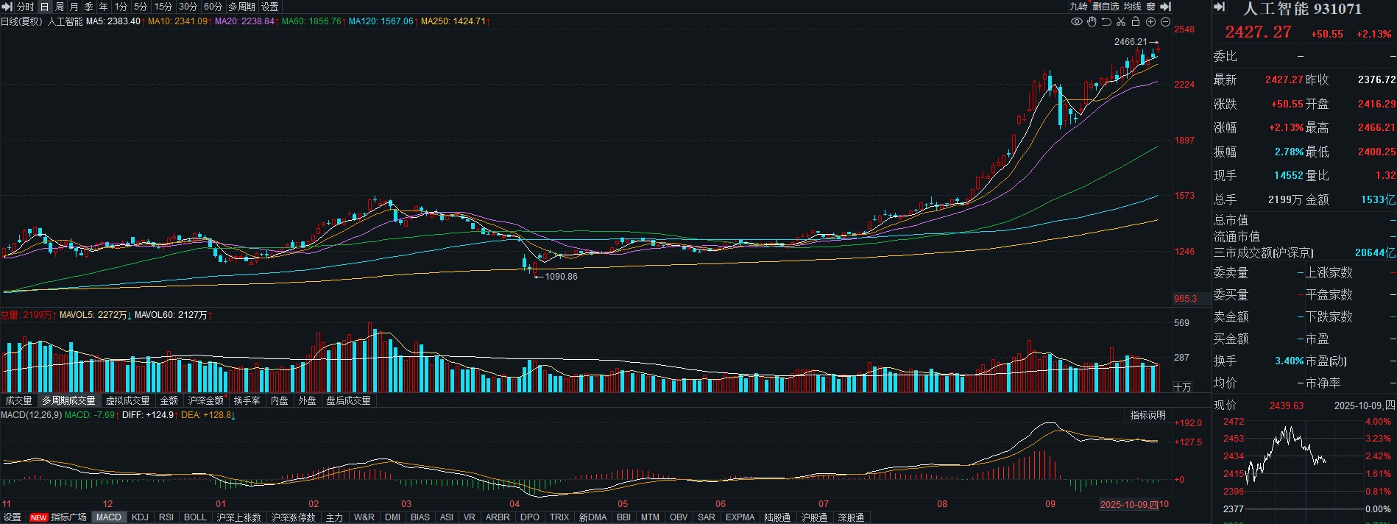Click the undo arrow icon in chart toolbar
The width and height of the screenshot is (1397, 524).
(1106, 21)
